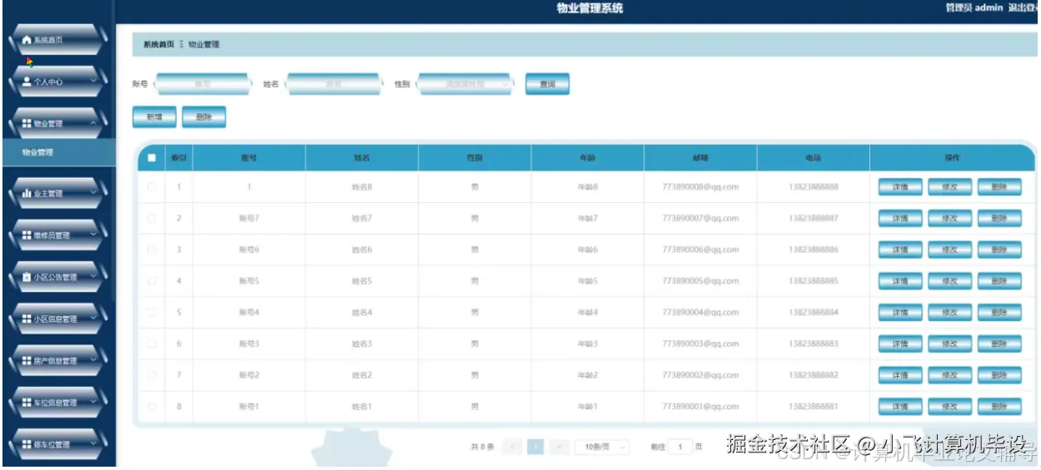Screen dimensions: 1041x470
Task: Toggle the select-all checkbox in table header
Action: click(x=152, y=157)
